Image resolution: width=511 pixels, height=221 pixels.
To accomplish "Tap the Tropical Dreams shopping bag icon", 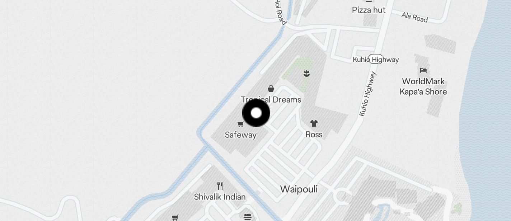I will point(271,89).
